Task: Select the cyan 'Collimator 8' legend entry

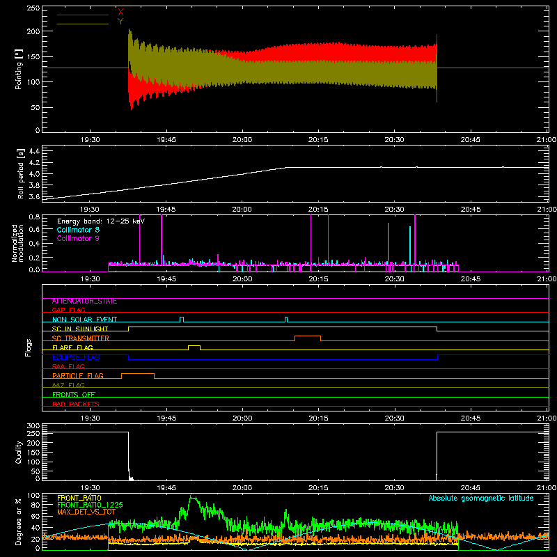Action: click(x=78, y=230)
